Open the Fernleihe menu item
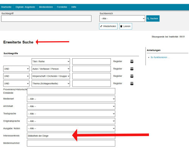189x150 pixels. coord(62,7)
